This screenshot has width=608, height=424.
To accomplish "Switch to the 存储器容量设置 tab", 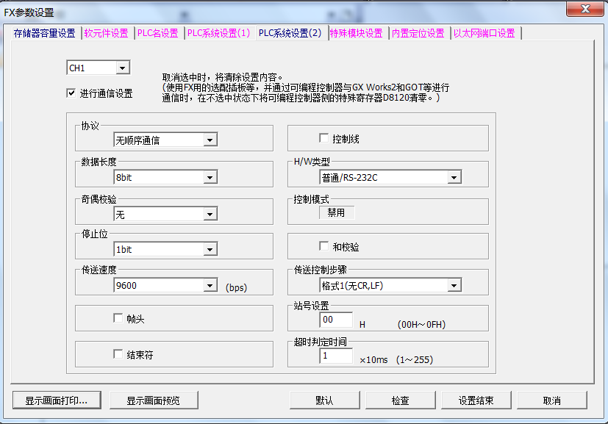I will pos(44,33).
